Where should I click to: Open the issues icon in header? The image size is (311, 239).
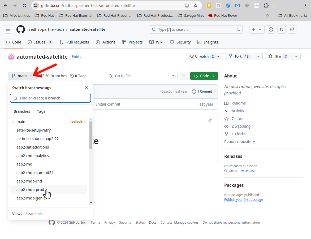tap(271, 29)
